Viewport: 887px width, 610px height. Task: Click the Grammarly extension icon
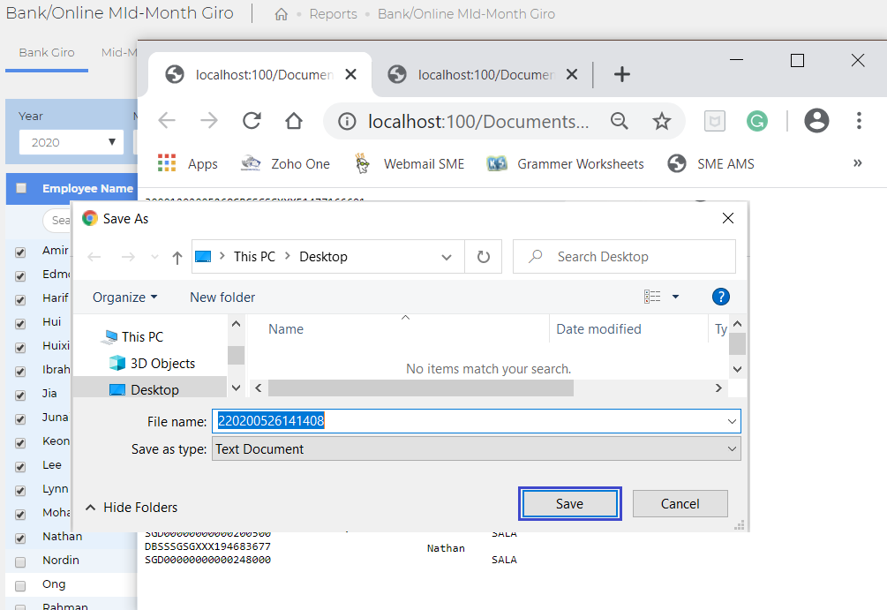click(x=757, y=121)
